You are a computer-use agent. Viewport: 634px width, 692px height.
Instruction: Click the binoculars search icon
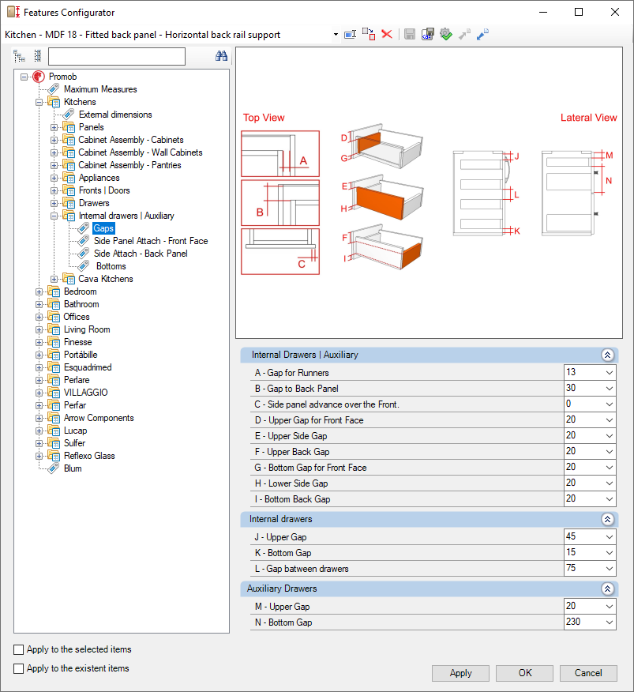(x=222, y=55)
